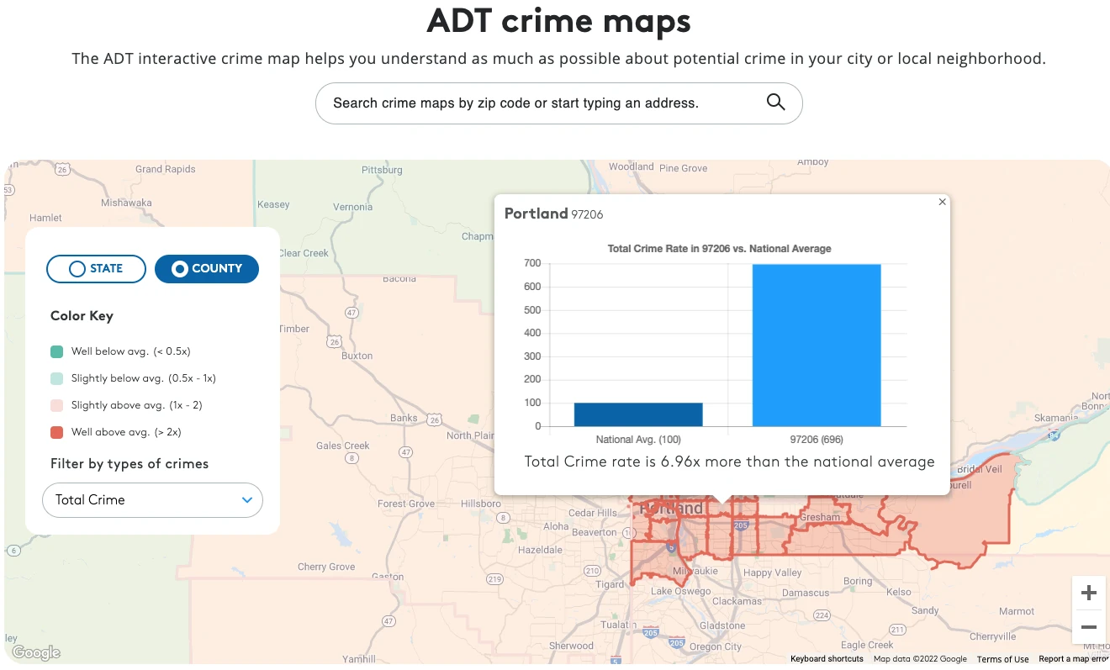Click the Vernonia map label
The height and width of the screenshot is (670, 1110).
tap(352, 207)
